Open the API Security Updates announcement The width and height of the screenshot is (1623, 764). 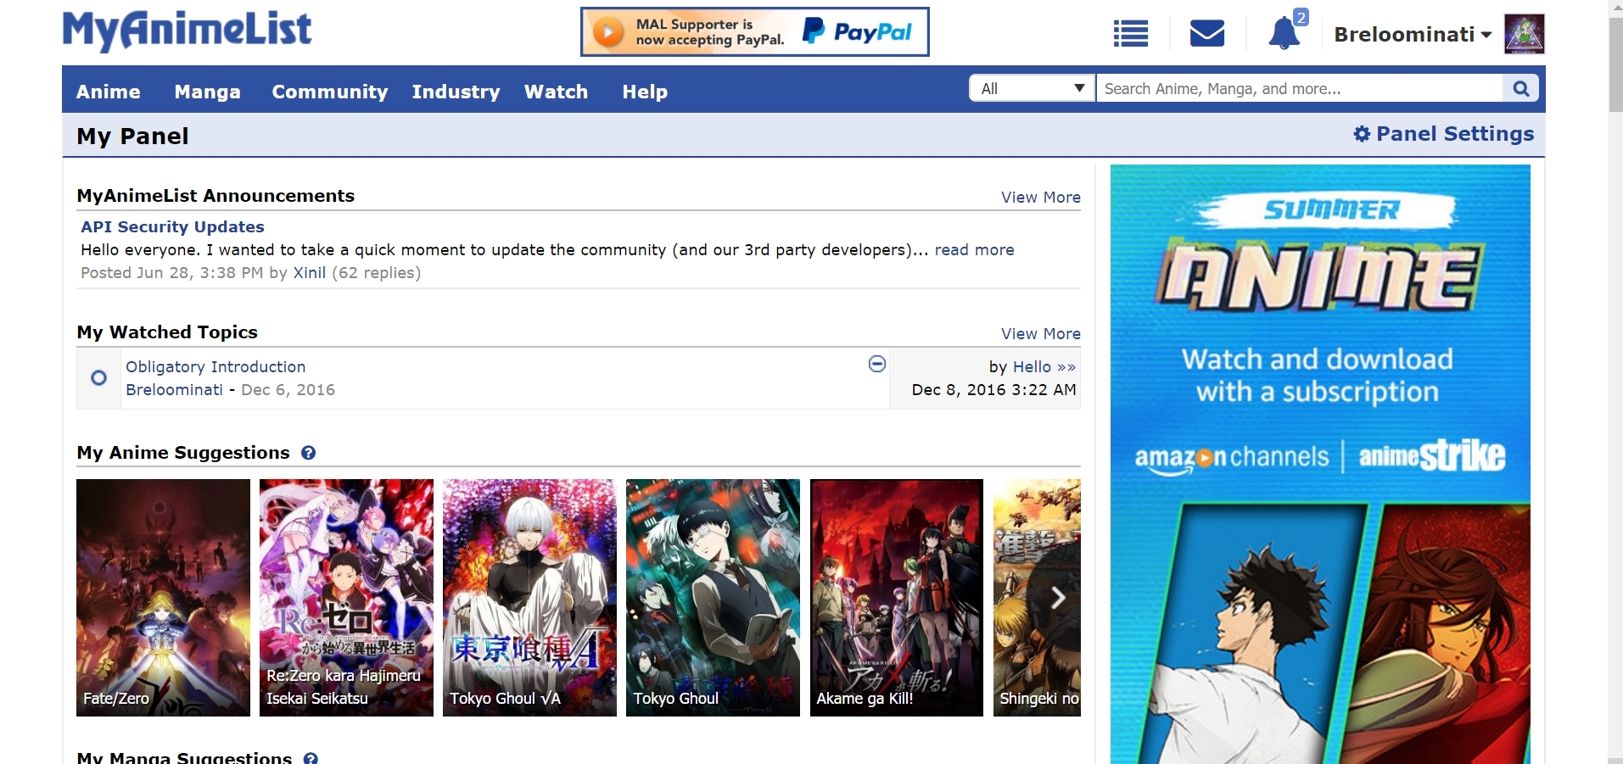pos(172,226)
